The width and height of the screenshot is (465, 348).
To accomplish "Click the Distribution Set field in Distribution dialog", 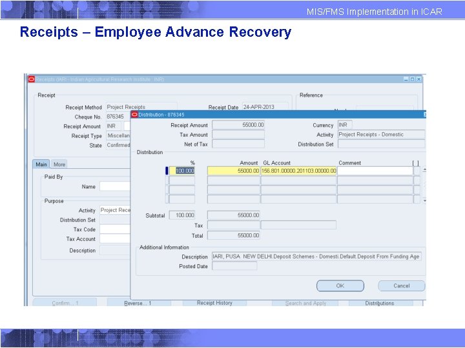I will [382, 144].
